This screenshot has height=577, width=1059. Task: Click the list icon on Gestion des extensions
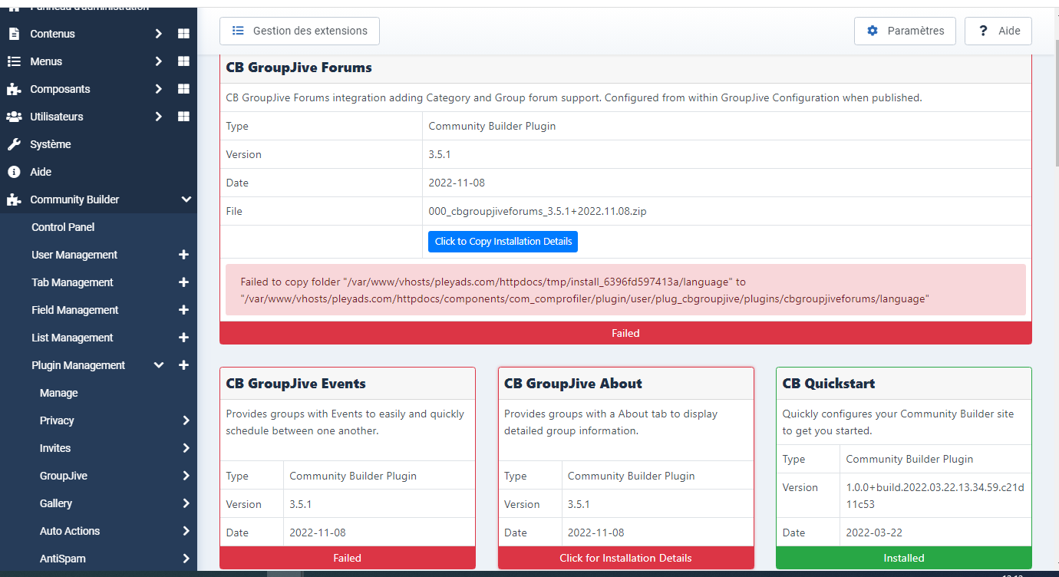(x=238, y=31)
